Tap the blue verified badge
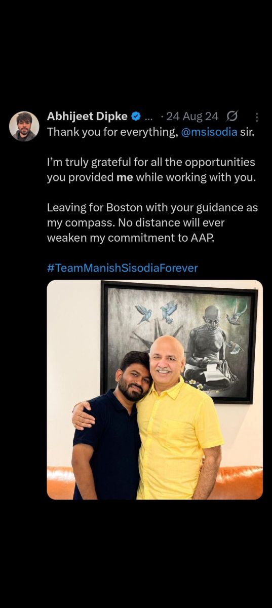The width and height of the screenshot is (272, 608). click(136, 117)
